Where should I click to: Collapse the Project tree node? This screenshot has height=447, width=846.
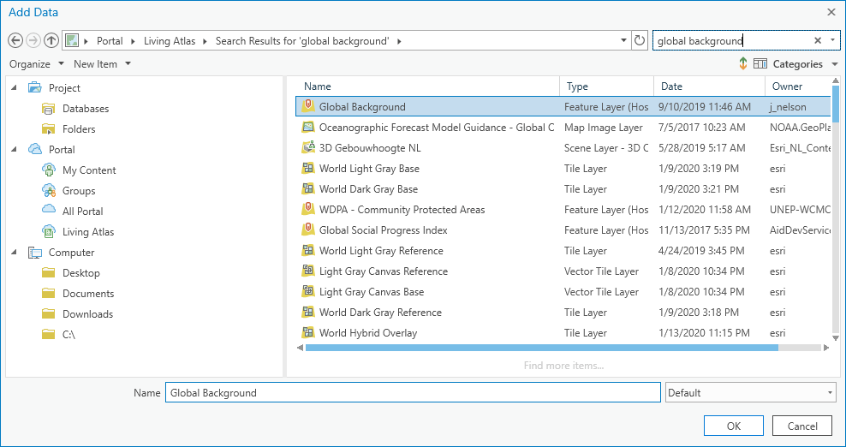click(x=14, y=88)
